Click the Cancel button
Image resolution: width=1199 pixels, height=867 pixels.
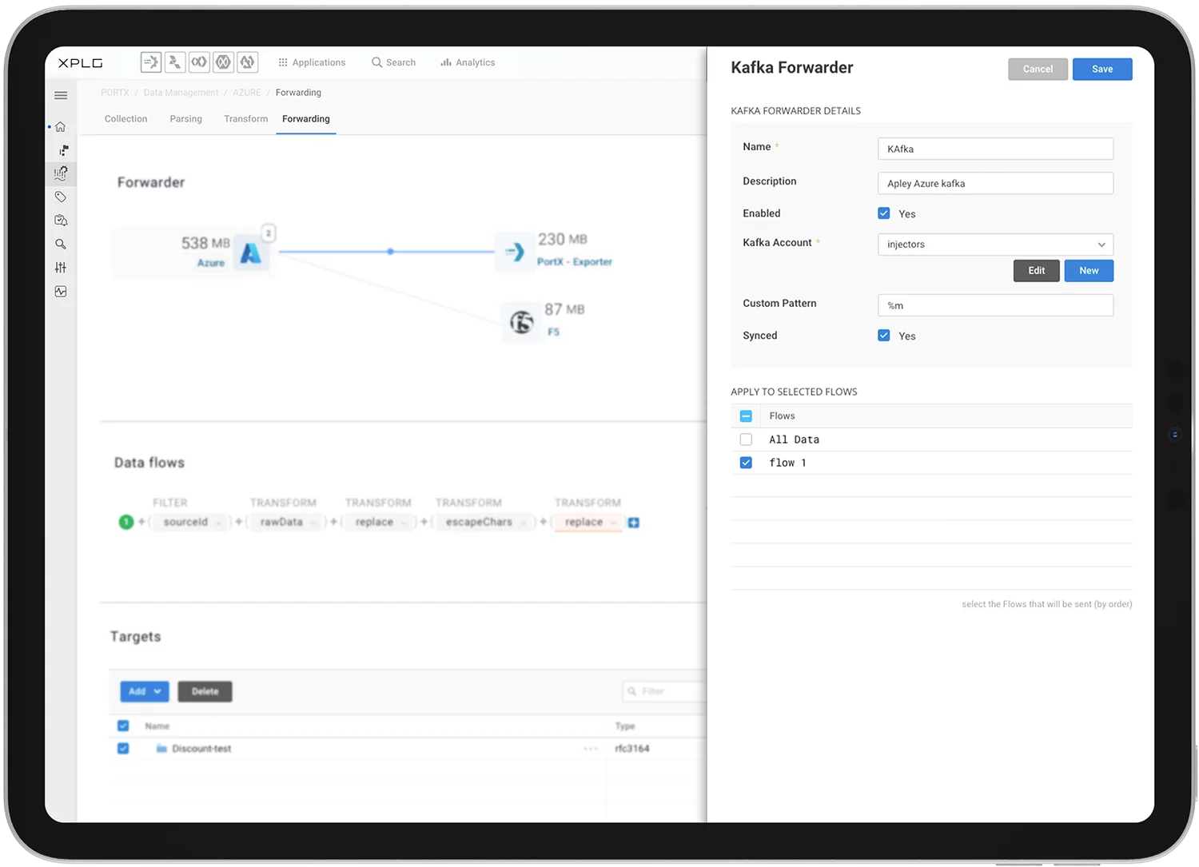tap(1038, 70)
